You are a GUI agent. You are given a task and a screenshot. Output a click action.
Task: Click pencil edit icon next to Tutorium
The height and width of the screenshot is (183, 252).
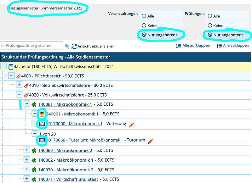pyautogui.click(x=151, y=141)
